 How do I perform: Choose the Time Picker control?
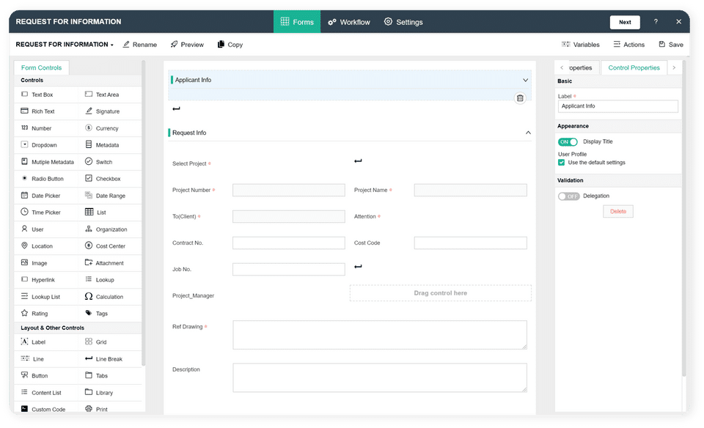(x=40, y=213)
